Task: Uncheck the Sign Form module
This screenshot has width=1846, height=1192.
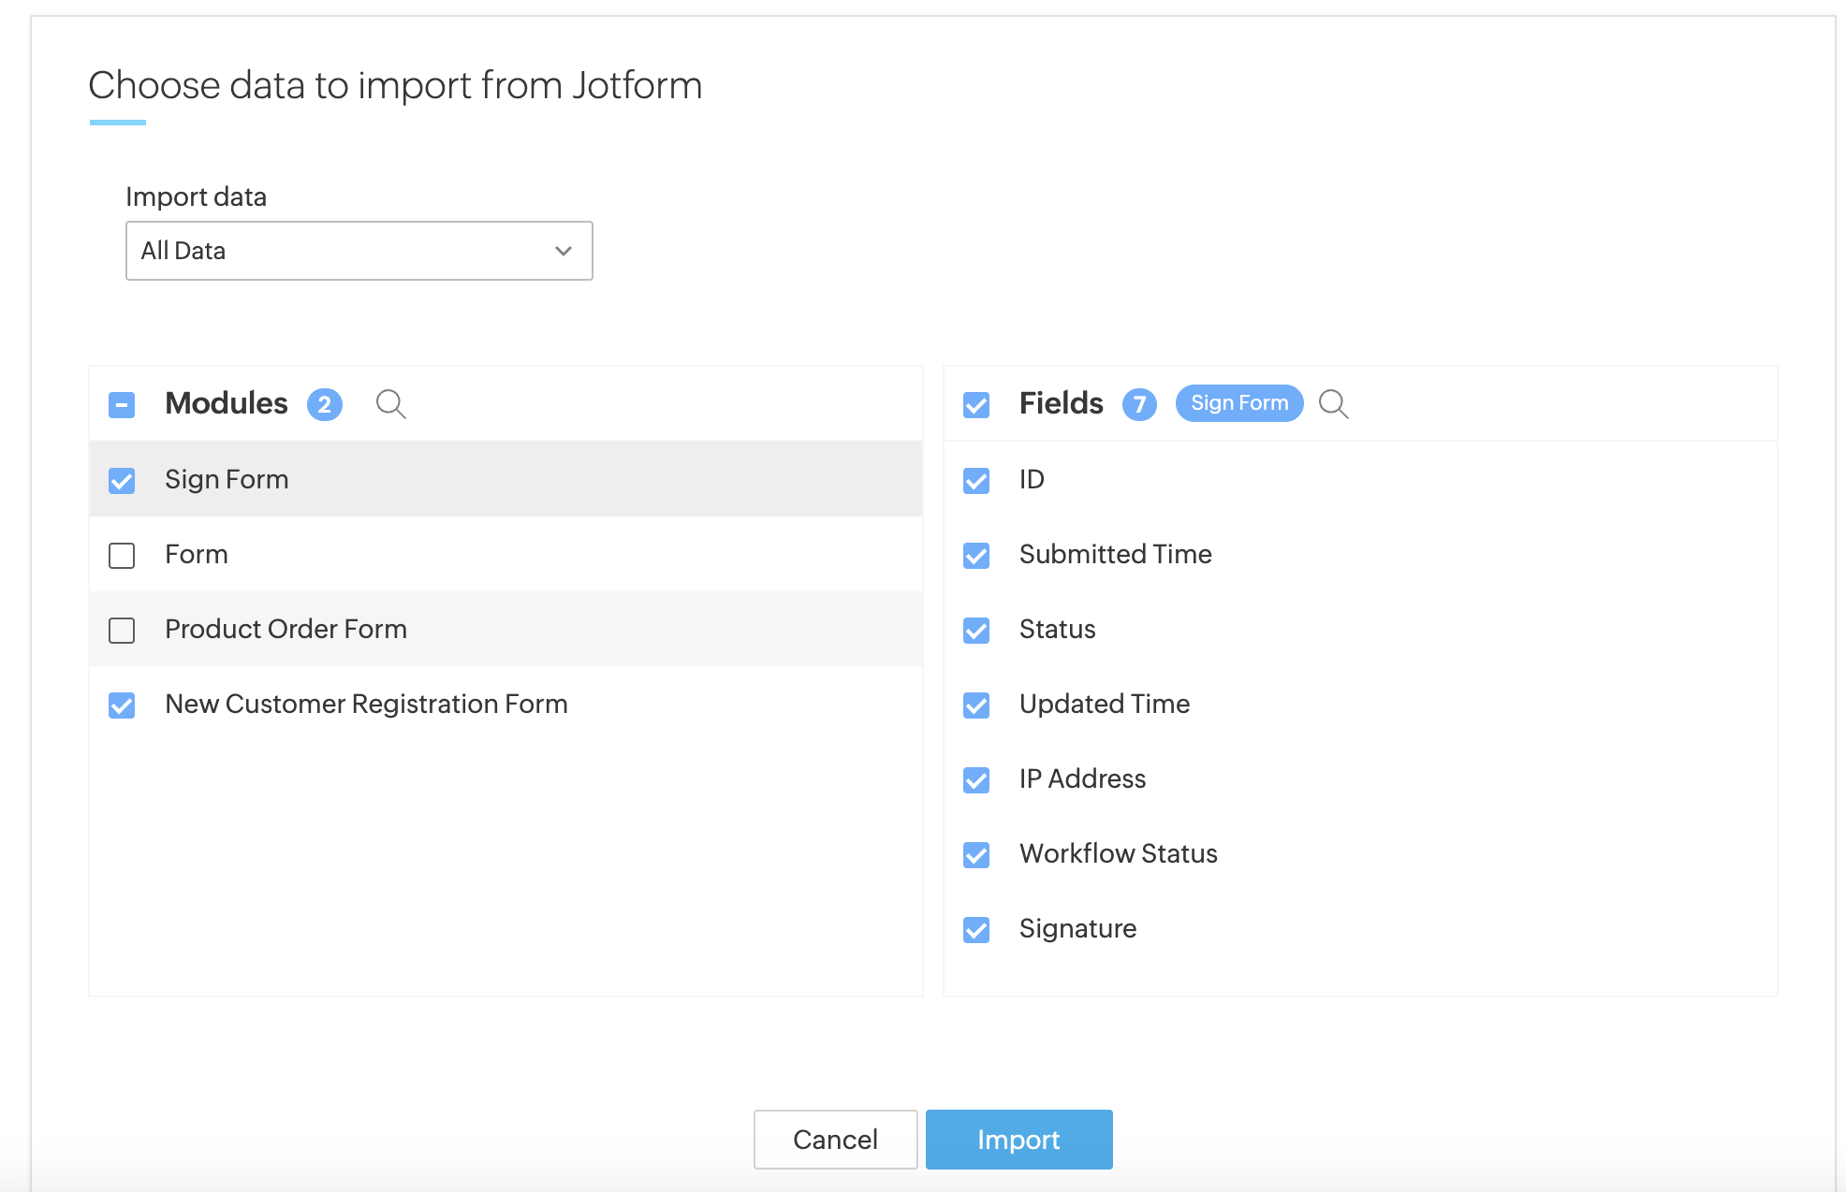Action: tap(122, 481)
